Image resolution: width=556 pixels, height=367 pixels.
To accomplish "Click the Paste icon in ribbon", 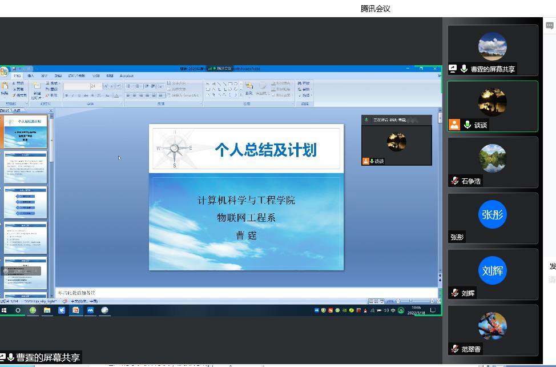I will tap(5, 88).
